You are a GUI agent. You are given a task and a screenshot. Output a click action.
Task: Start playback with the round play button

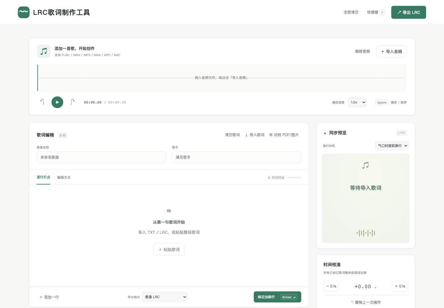(x=57, y=102)
